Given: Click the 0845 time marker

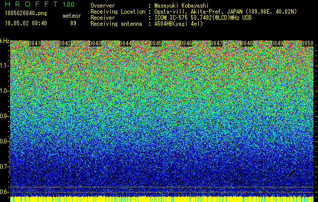Looking at the screenshot, I should click(x=156, y=43).
